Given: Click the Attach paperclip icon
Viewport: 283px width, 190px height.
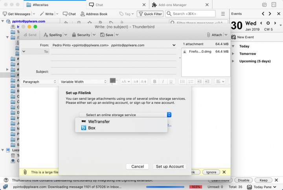Looking at the screenshot, I should pos(208,35).
